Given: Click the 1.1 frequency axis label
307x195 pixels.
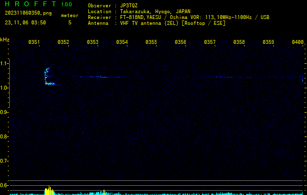Looking at the screenshot, I should pos(4,63).
